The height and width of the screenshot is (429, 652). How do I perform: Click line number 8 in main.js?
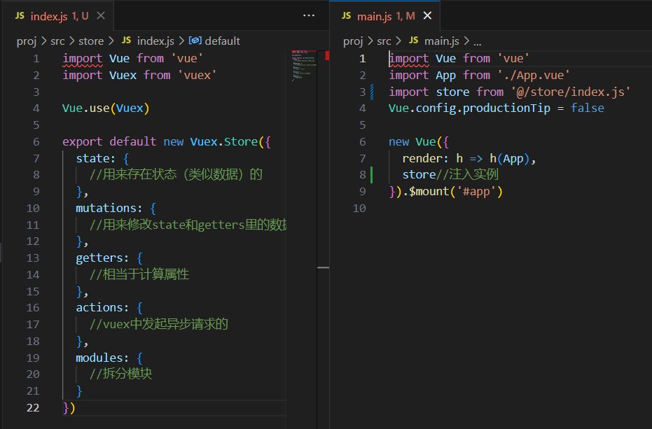(x=362, y=174)
